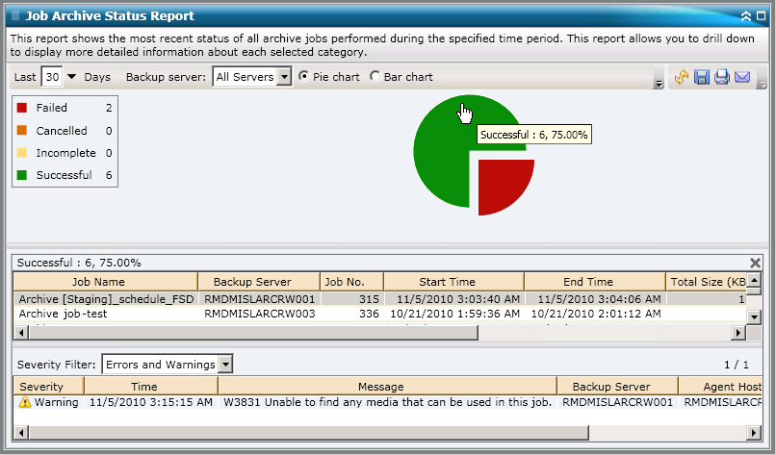Select Archive [Staging]_schedule_FSD job row
Viewport: 776px width, 455px height.
pyautogui.click(x=106, y=299)
